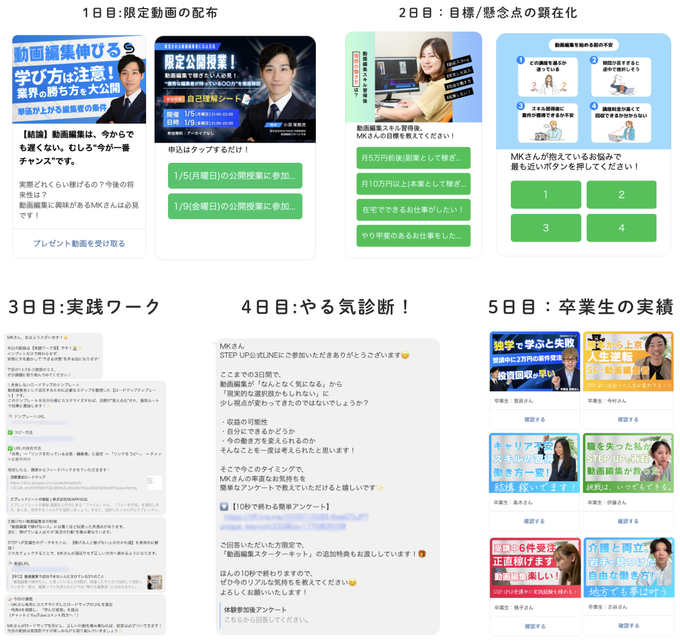The height and width of the screenshot is (644, 680).
Task: Click 確認する under 卒業生 菅原さん
Action: click(534, 420)
